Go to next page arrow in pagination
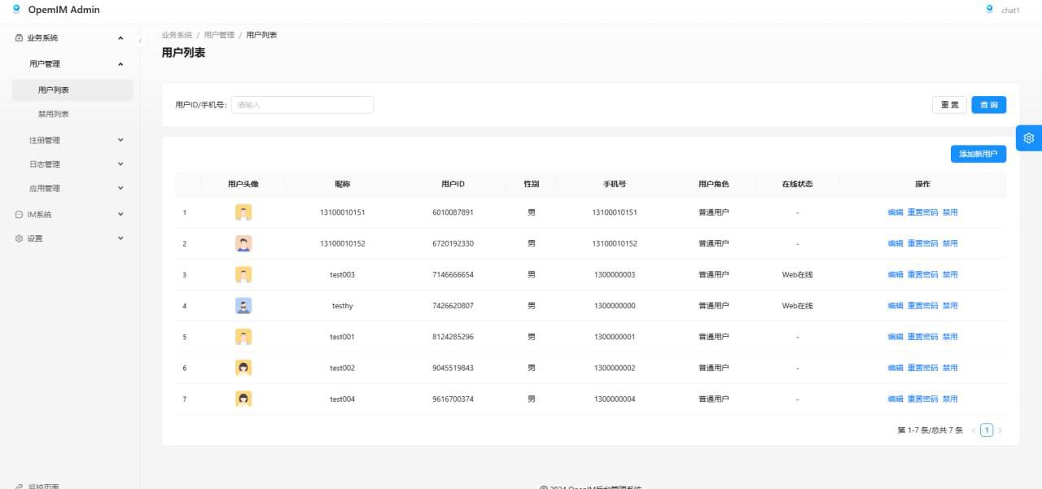This screenshot has width=1042, height=489. click(1000, 430)
